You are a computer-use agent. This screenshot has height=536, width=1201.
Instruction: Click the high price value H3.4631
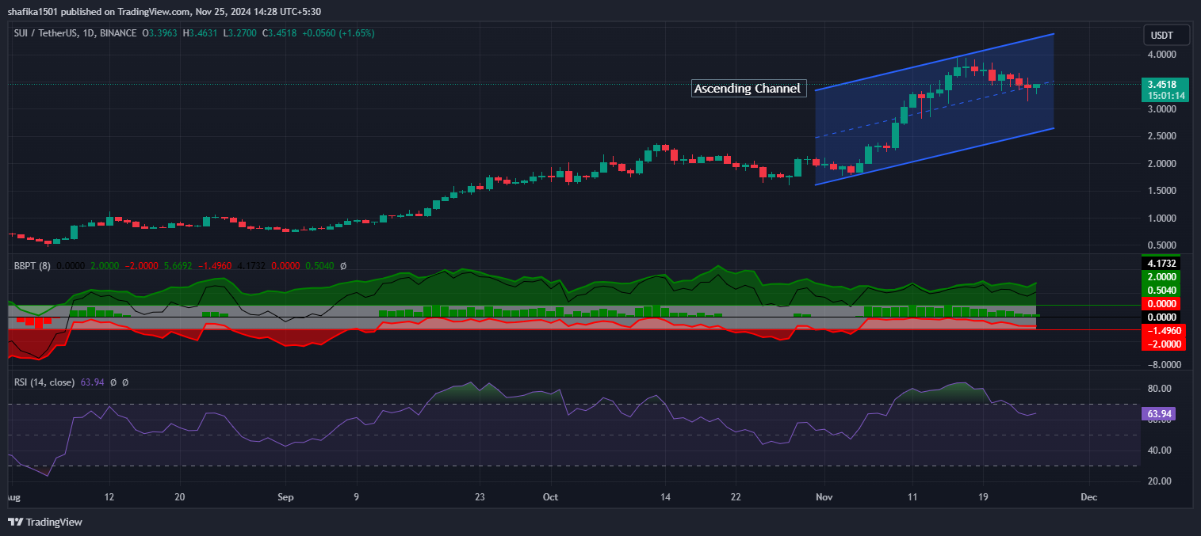pos(201,33)
